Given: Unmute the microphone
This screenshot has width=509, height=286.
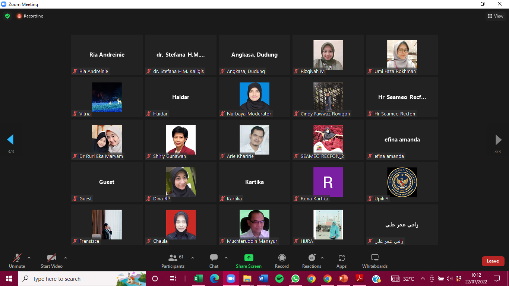Looking at the screenshot, I should (17, 258).
